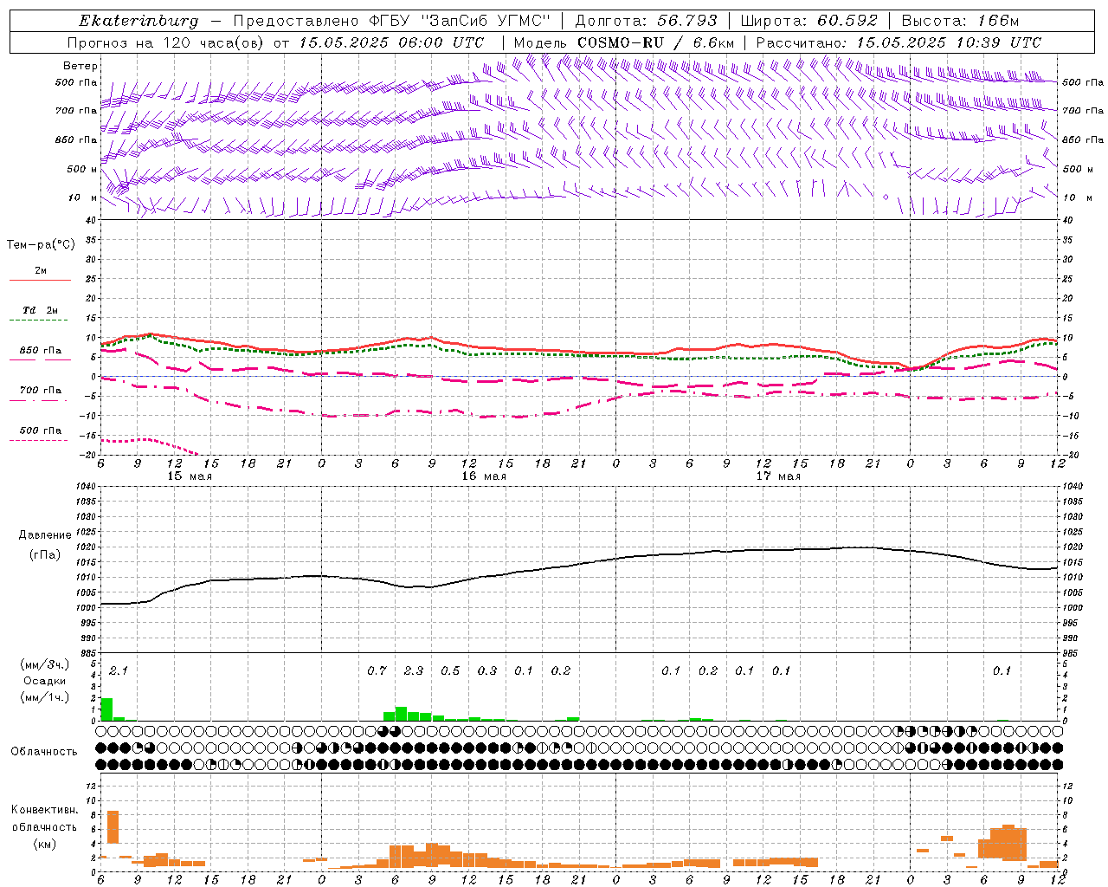Click 'Модель COSMO-RU / 6.6км' text
Screen dimensions: 1108x887
[624, 42]
